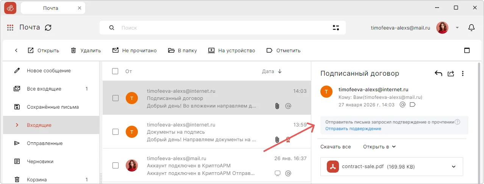Viewport: 484px width, 184px height.
Task: Open search filter settings icon
Action: click(336, 28)
